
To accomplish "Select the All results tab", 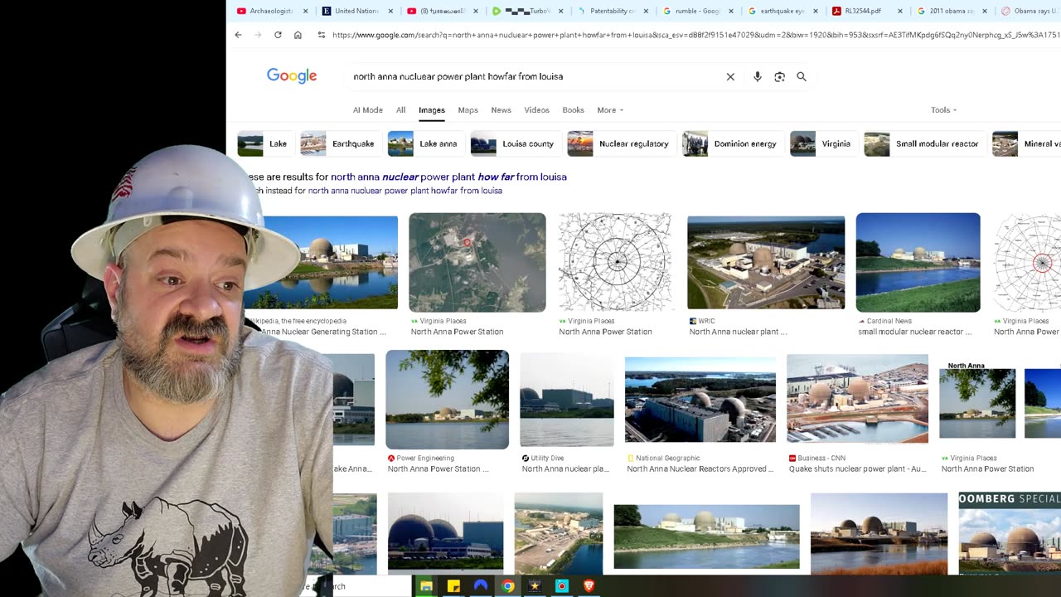I will pyautogui.click(x=400, y=110).
